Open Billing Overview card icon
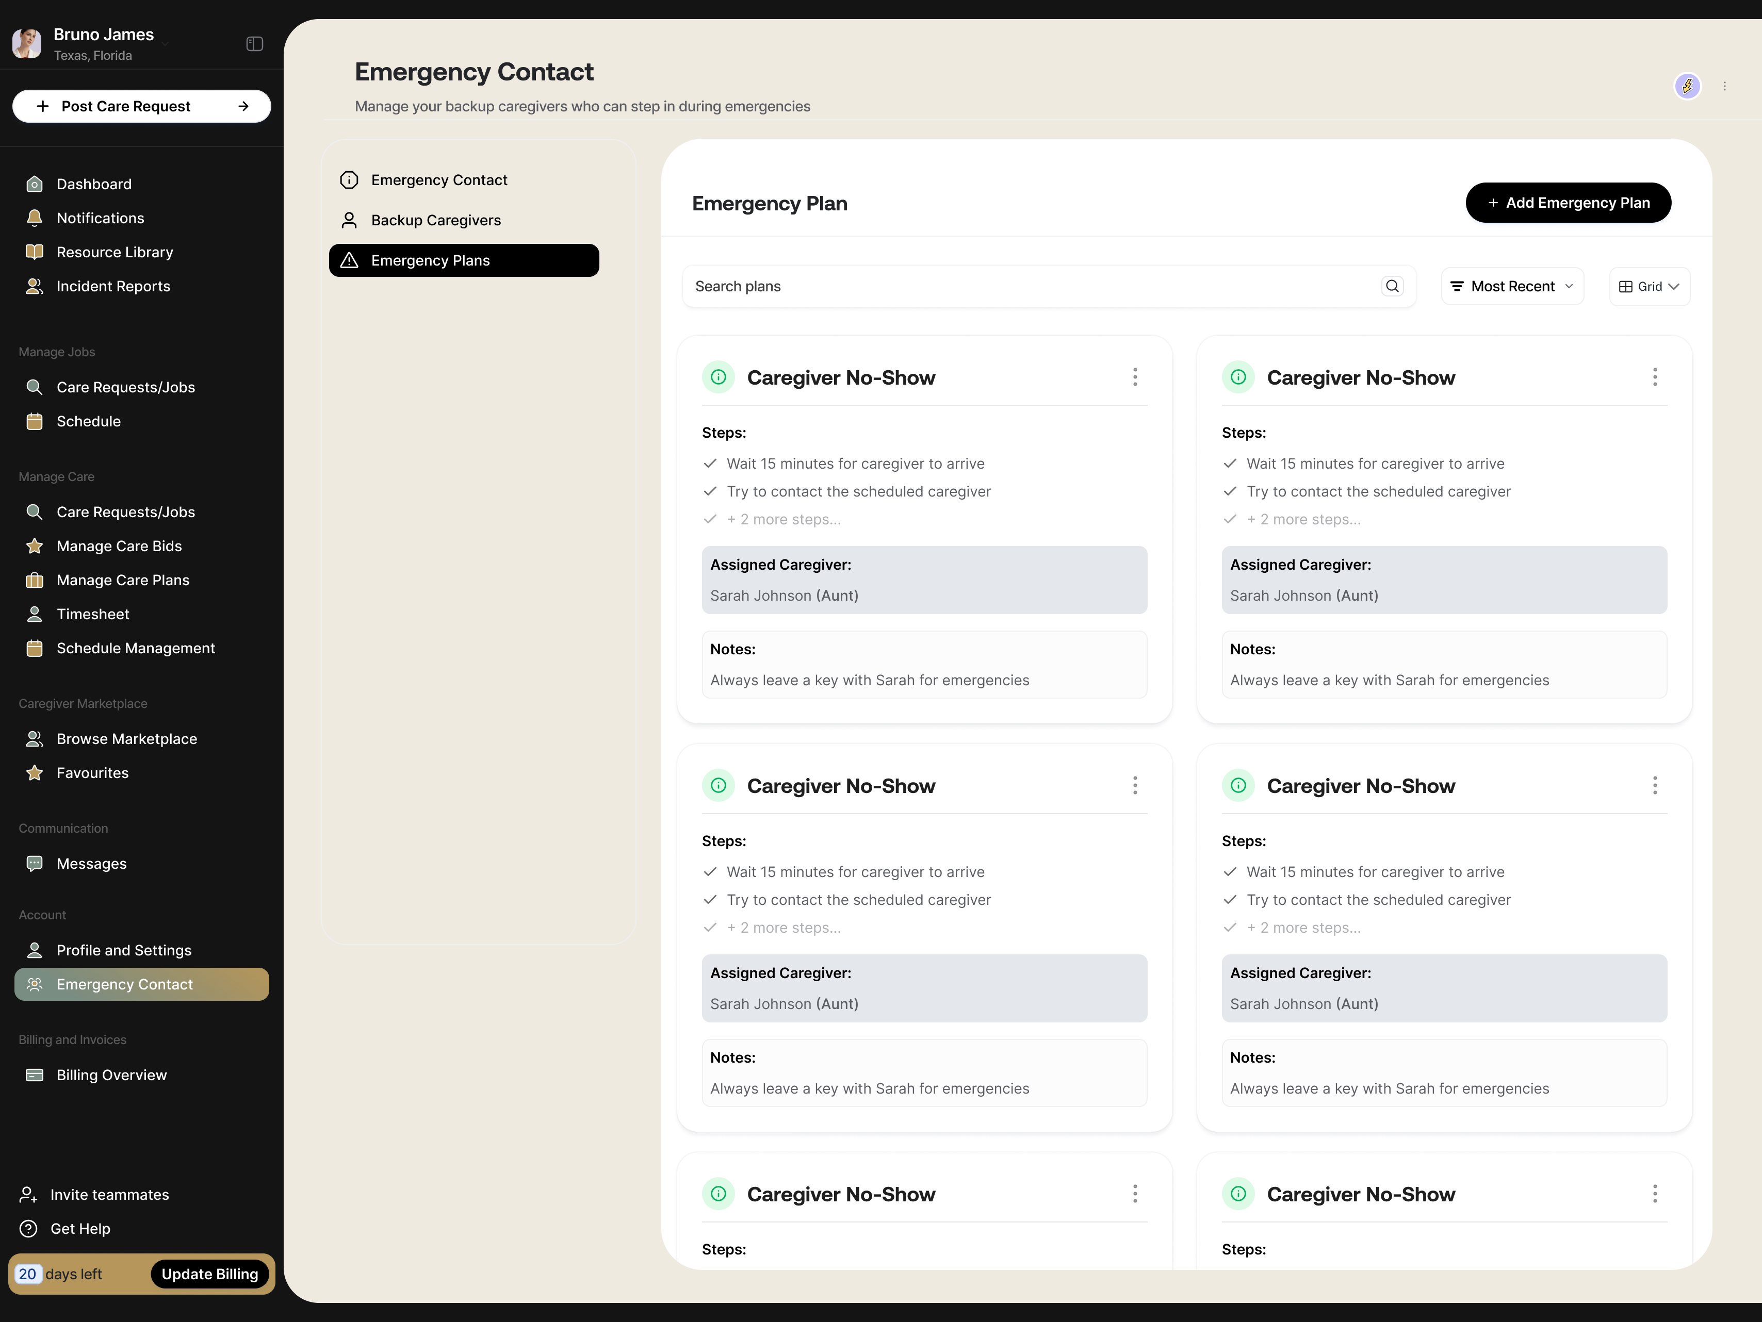Viewport: 1762px width, 1322px height. (x=34, y=1075)
